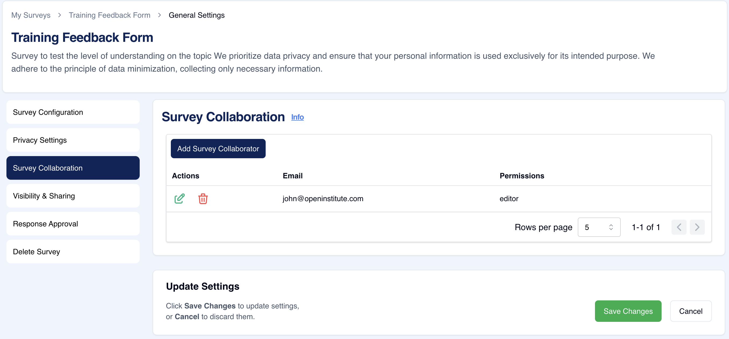Select the Survey Collaboration sidebar item
Screen dimensions: 729x339
pos(73,168)
